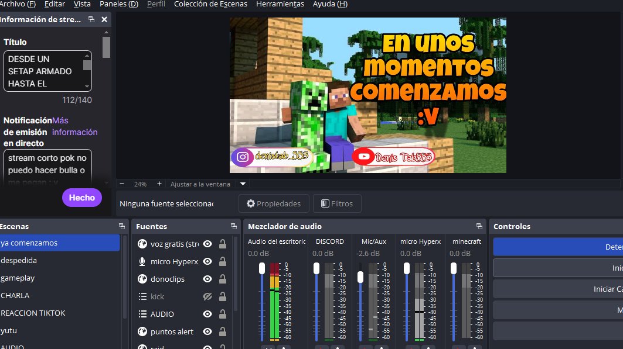Open the Editar menu
The image size is (623, 349).
tap(55, 4)
